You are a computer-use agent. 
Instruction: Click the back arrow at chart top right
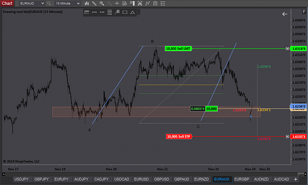285,14
